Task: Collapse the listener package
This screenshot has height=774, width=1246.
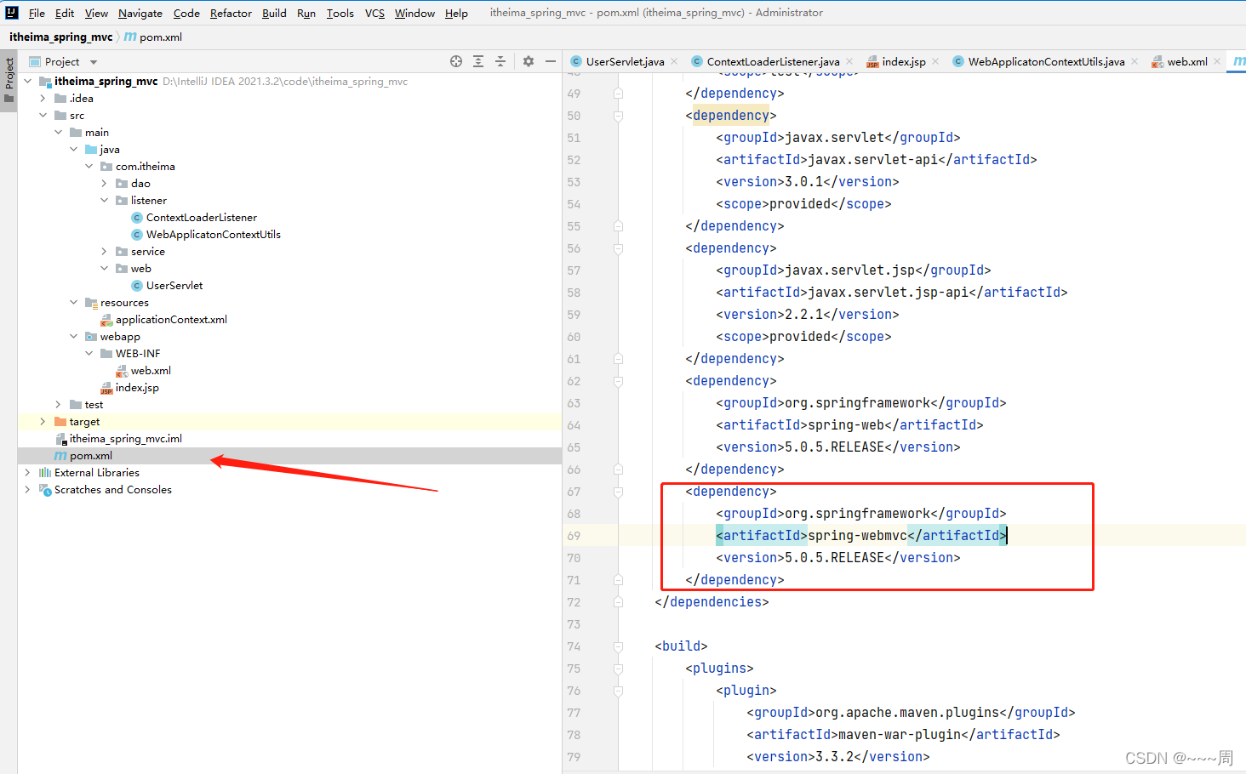Action: 104,201
